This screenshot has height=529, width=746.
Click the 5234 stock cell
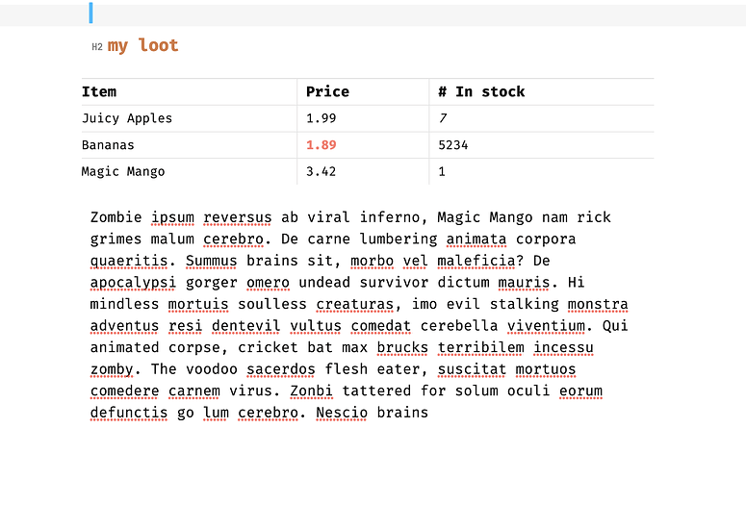click(452, 145)
